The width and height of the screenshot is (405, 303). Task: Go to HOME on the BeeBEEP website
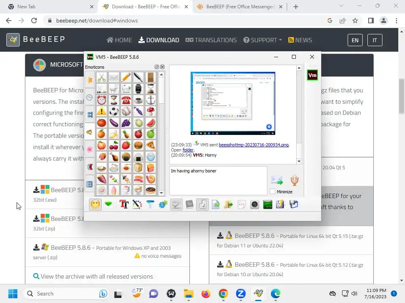119,40
